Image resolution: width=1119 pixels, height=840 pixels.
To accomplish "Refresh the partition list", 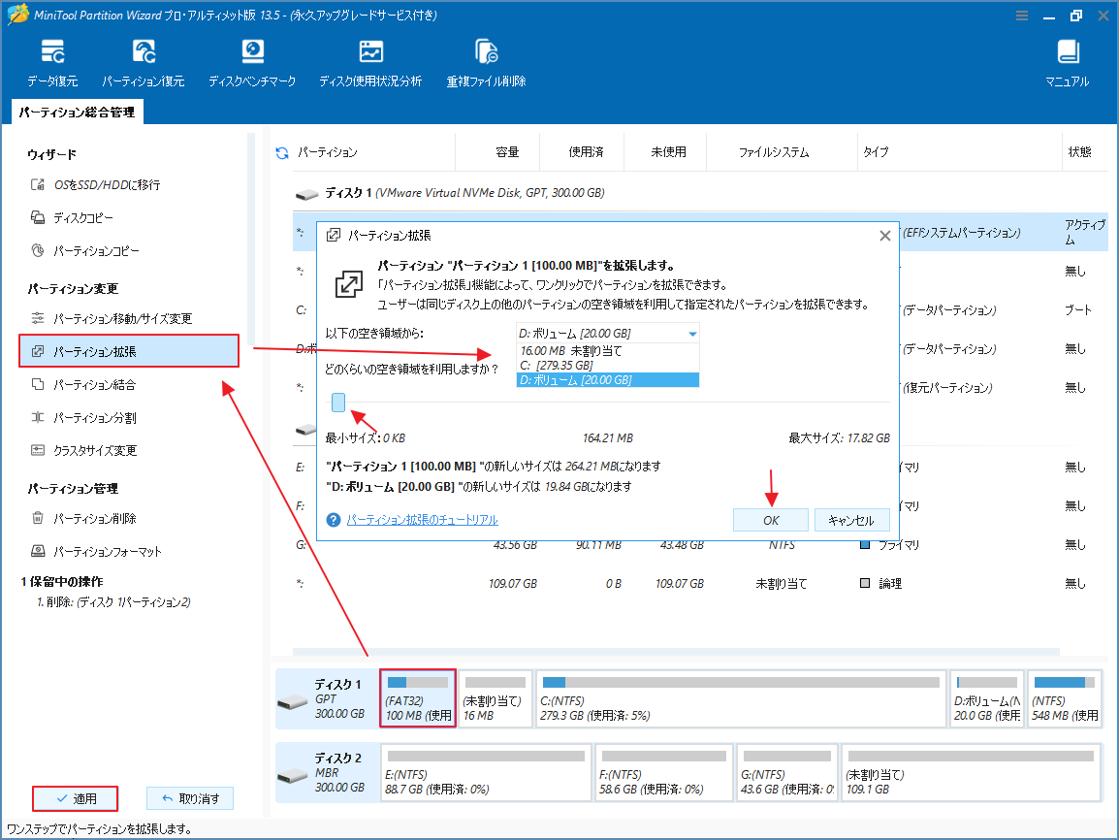I will [x=282, y=150].
